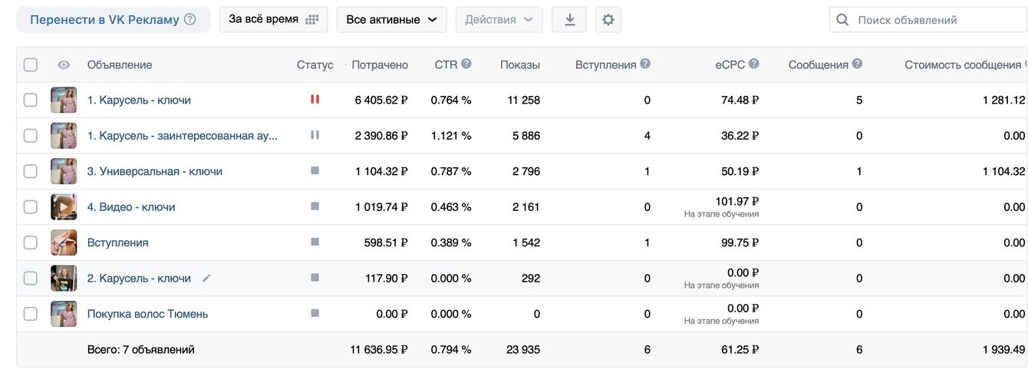Click the eCPC help question icon

754,64
